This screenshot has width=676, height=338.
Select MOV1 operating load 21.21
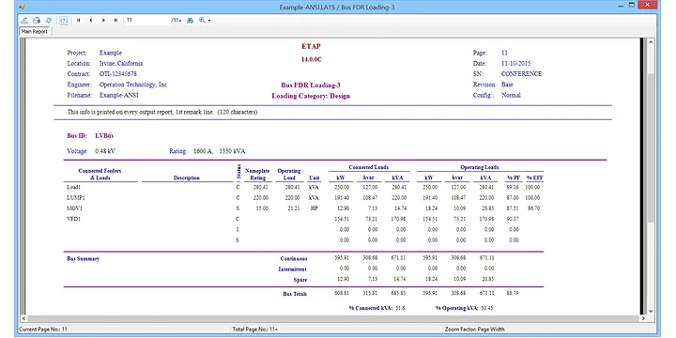click(x=293, y=208)
